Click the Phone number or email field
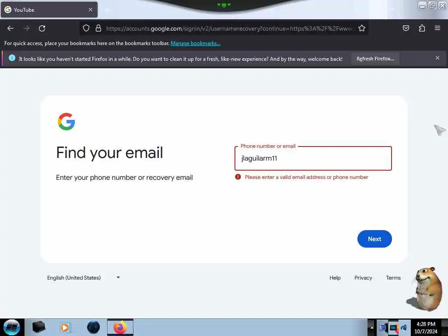This screenshot has height=336, width=448. coord(313,158)
